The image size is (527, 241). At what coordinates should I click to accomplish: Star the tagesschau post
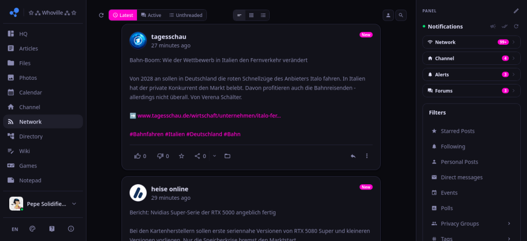[x=182, y=156]
